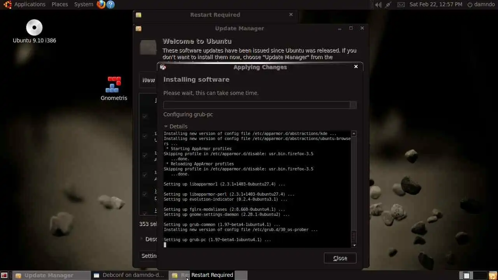Click 'Welcome to Ubuntu' heading in Update Manager
Viewport: 498px width, 280px height.
pyautogui.click(x=197, y=41)
